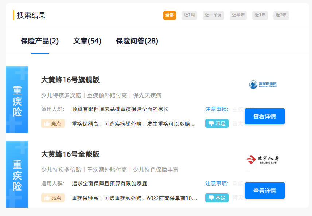Image resolution: width=312 pixels, height=216 pixels.
Task: Filter results by 近一个月
Action: 213,15
